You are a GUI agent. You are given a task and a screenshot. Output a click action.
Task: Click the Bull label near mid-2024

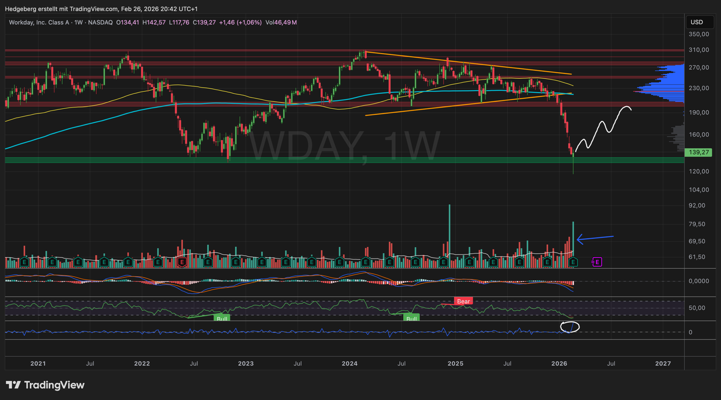coord(411,318)
